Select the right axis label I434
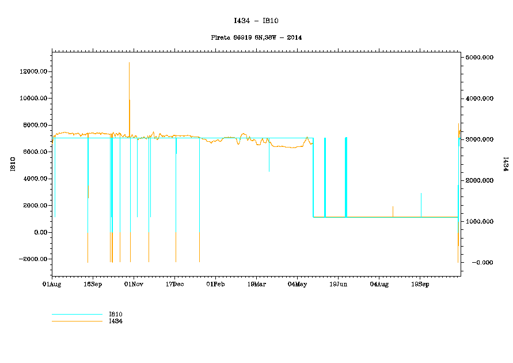 click(x=506, y=164)
